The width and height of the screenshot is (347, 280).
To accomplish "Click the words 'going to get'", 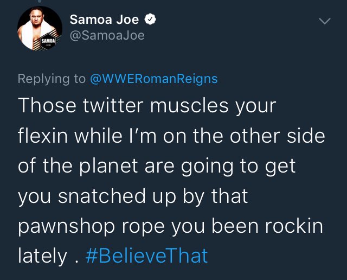I will pyautogui.click(x=239, y=167).
